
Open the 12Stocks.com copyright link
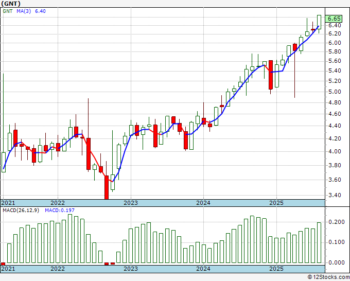(328, 277)
